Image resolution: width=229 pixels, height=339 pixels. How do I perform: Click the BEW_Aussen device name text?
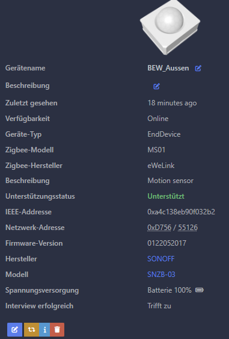[x=168, y=68]
